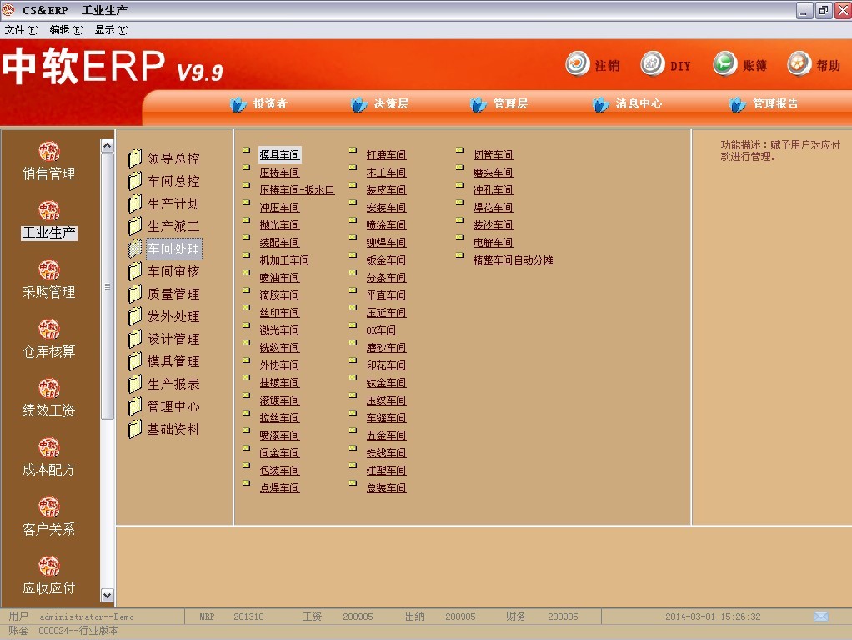
Task: Click the 帮助 help icon
Action: 799,64
